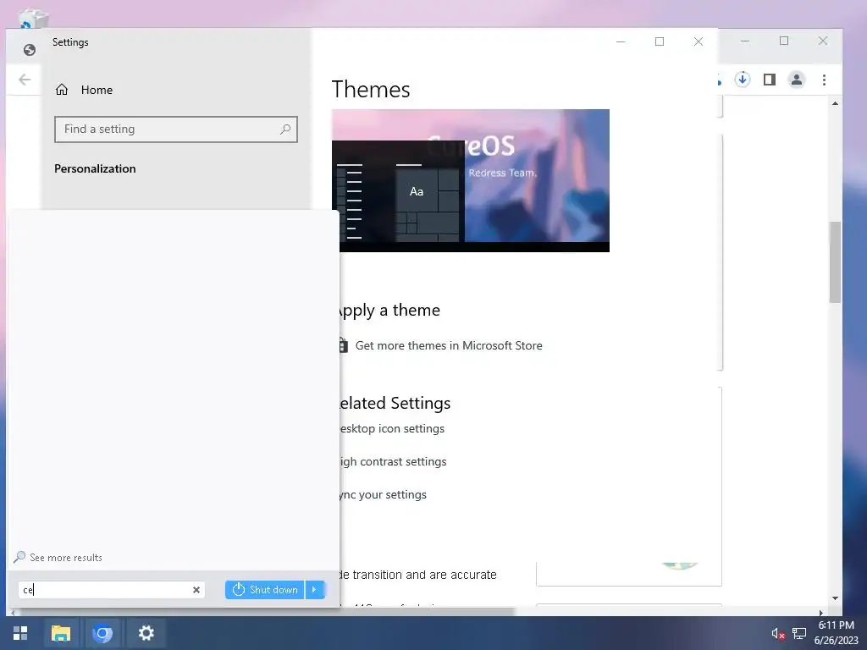Screen dimensions: 867x650
Task: Toggle the browser side panel icon
Action: [x=770, y=80]
